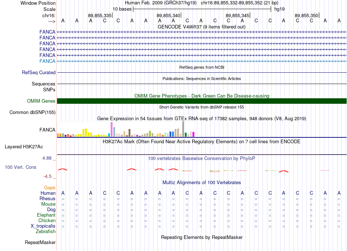Select the Rhesus alignment row label

47,198
